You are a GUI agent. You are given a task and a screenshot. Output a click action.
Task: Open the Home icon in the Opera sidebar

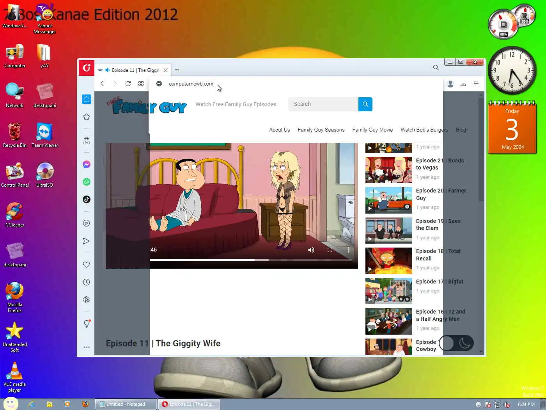(87, 99)
